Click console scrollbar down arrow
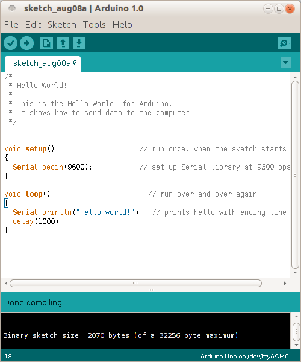301x362 pixels. click(x=296, y=345)
